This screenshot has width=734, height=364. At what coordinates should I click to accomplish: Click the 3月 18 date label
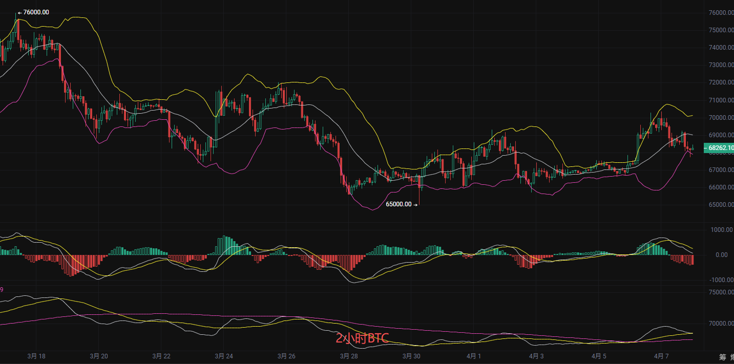[36, 356]
